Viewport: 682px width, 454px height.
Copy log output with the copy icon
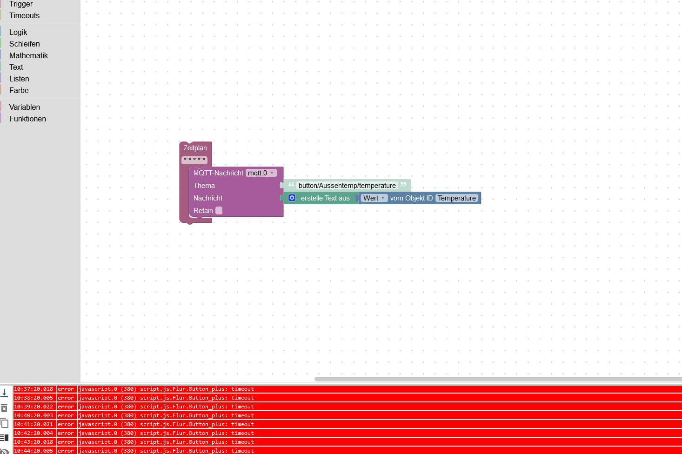click(x=4, y=423)
